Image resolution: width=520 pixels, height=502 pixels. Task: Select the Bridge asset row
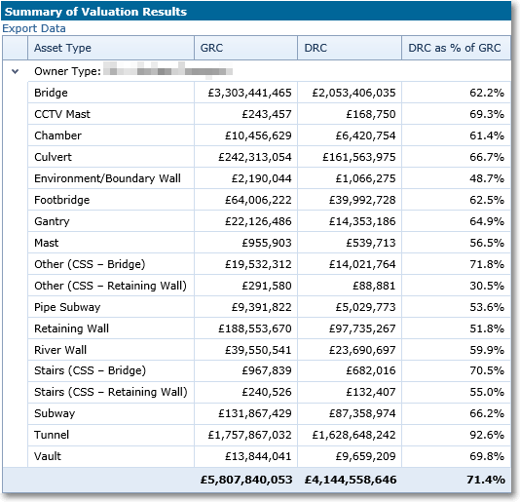coord(270,93)
